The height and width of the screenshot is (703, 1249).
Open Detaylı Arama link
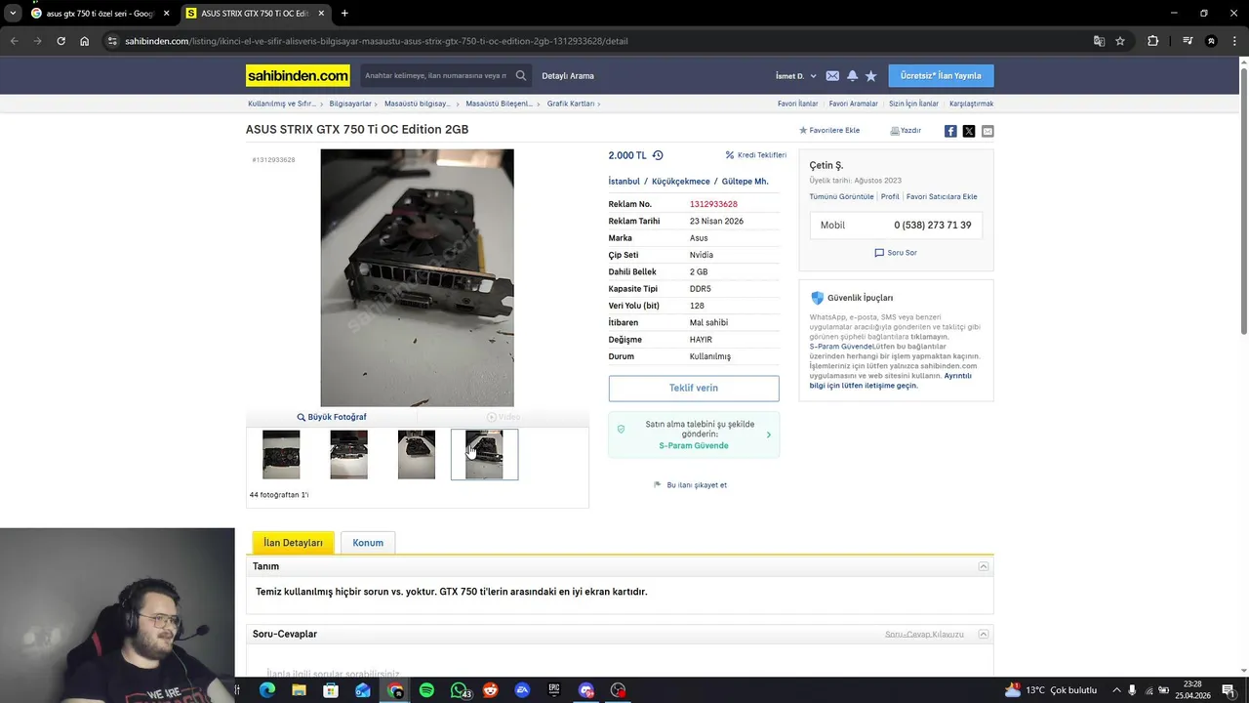click(x=568, y=75)
